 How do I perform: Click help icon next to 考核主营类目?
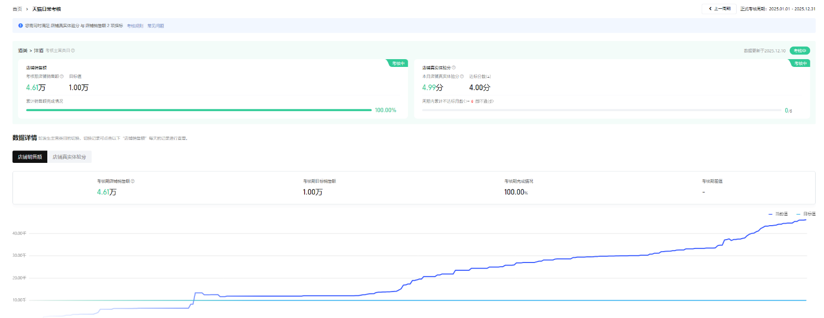pos(73,51)
